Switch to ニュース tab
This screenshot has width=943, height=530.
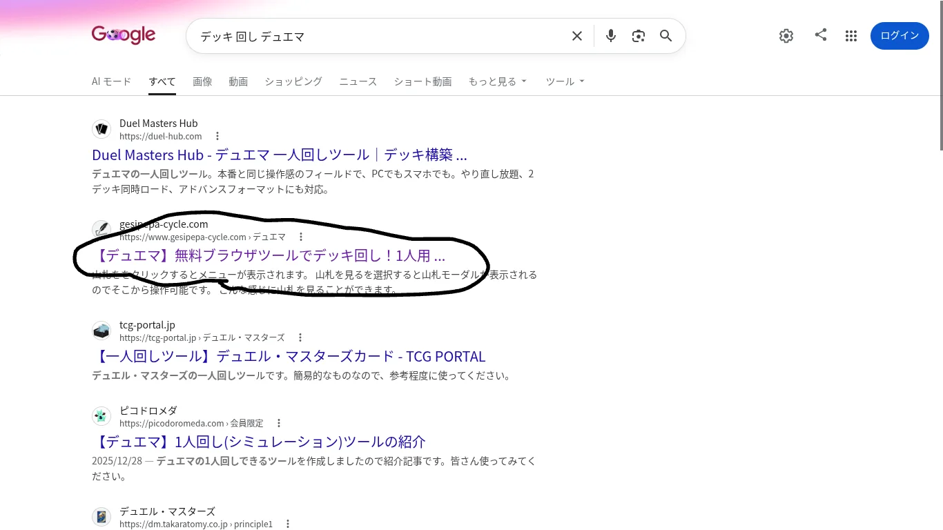[358, 81]
